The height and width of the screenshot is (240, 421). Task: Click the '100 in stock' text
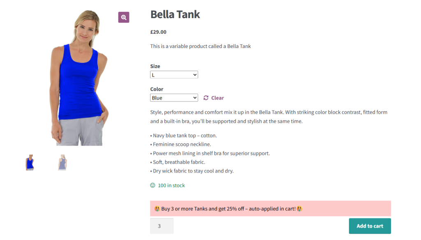click(171, 185)
